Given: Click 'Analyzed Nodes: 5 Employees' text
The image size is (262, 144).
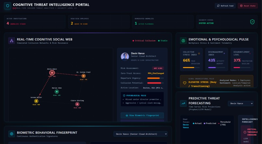Looking at the screenshot, I should click(x=235, y=80).
